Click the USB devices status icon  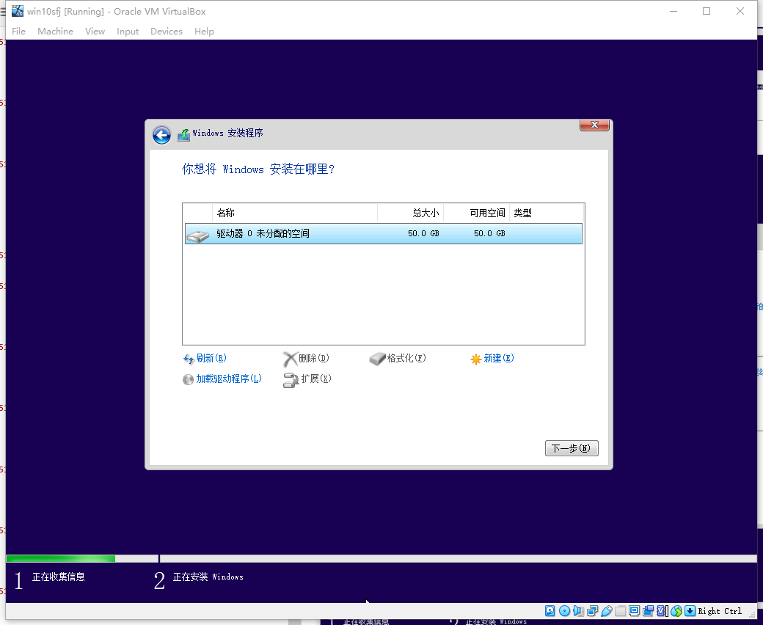pyautogui.click(x=606, y=611)
